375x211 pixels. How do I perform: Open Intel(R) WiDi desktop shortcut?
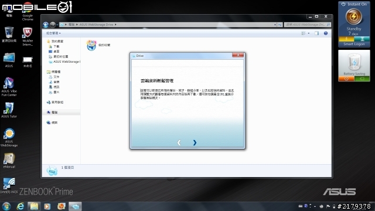point(9,186)
